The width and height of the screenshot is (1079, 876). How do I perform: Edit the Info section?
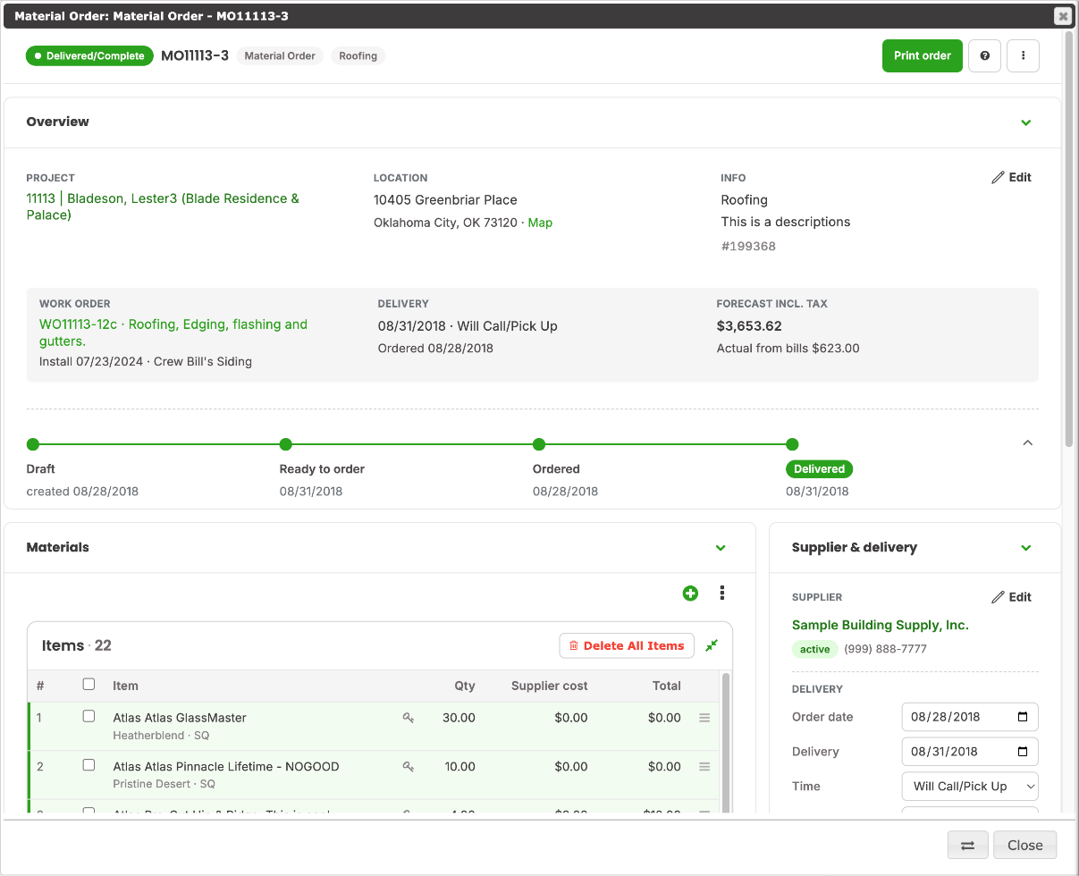click(1012, 177)
